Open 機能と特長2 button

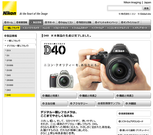pos(96,96)
